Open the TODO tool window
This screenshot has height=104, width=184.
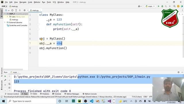(34, 94)
